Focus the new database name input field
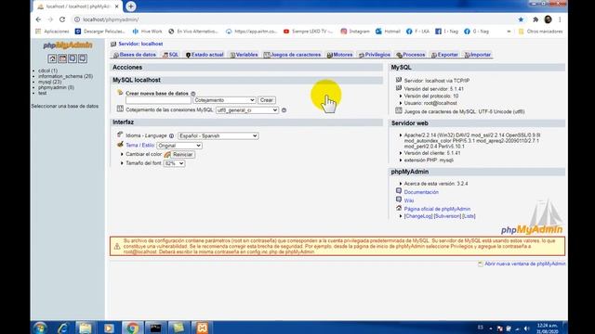The height and width of the screenshot is (334, 595). coord(158,100)
